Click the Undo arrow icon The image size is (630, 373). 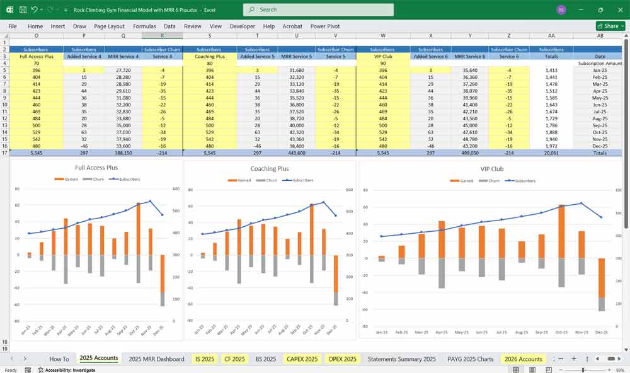(x=34, y=10)
